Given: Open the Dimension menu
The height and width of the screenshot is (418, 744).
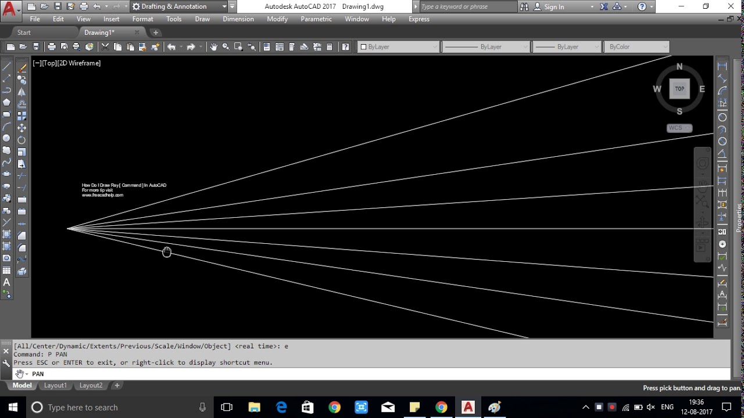Looking at the screenshot, I should click(x=238, y=19).
